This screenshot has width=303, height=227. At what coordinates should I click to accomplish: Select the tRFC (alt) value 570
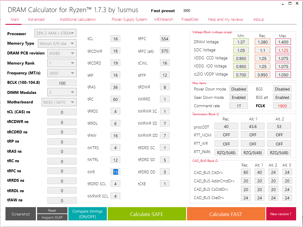pos(165,51)
